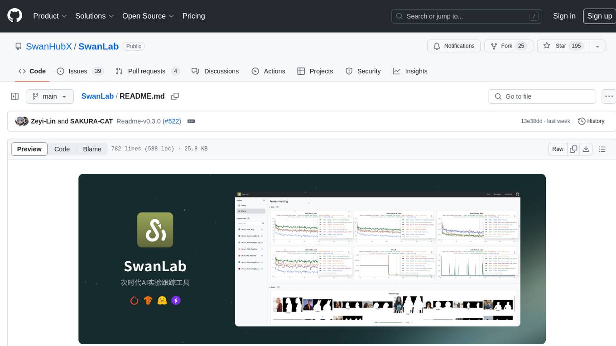Expand the Product menu
616x346 pixels.
coord(50,16)
